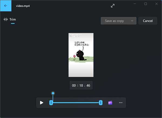Open Clipchamp video editor icon
Image resolution: width=162 pixels, height=118 pixels.
tap(110, 103)
